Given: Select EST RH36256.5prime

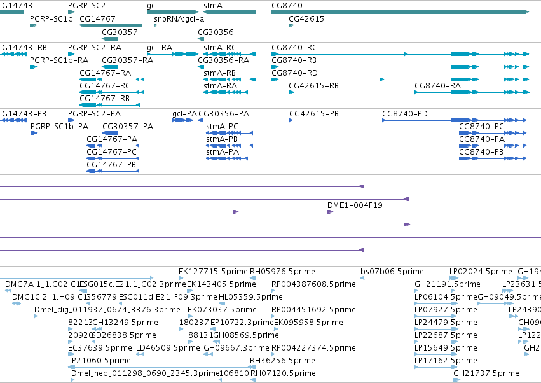Looking at the screenshot, I should point(252,367).
